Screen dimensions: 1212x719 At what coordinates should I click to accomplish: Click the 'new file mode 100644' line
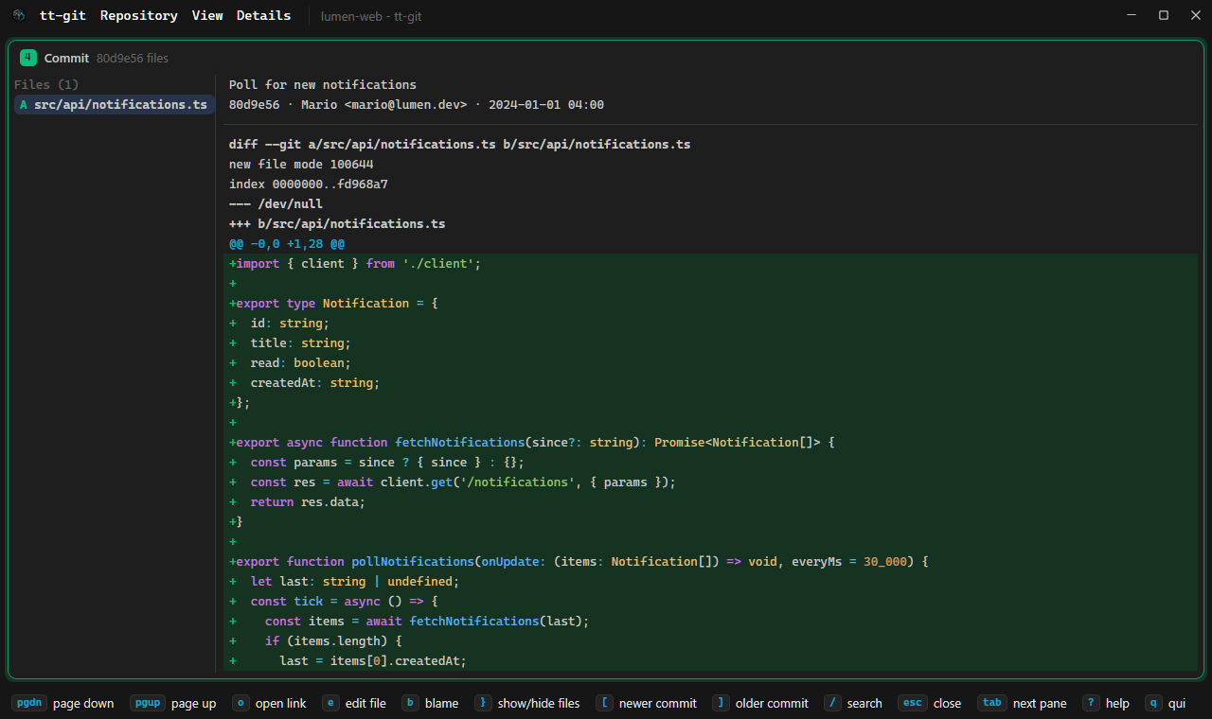[x=301, y=165]
